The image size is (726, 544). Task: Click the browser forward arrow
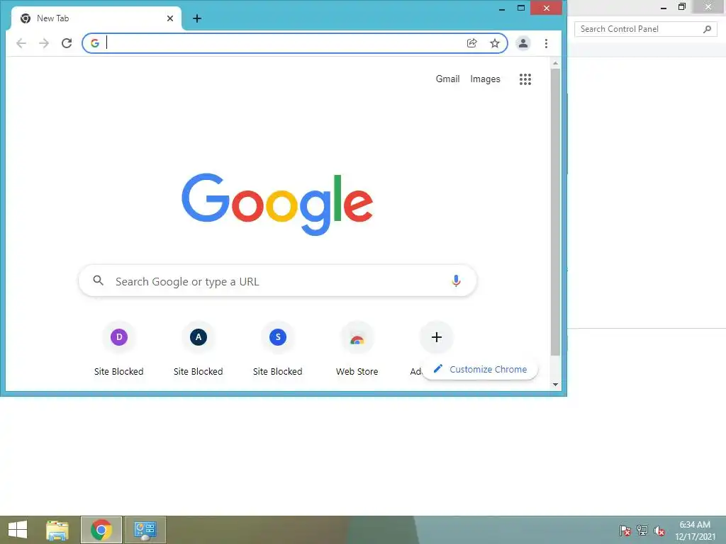(44, 43)
